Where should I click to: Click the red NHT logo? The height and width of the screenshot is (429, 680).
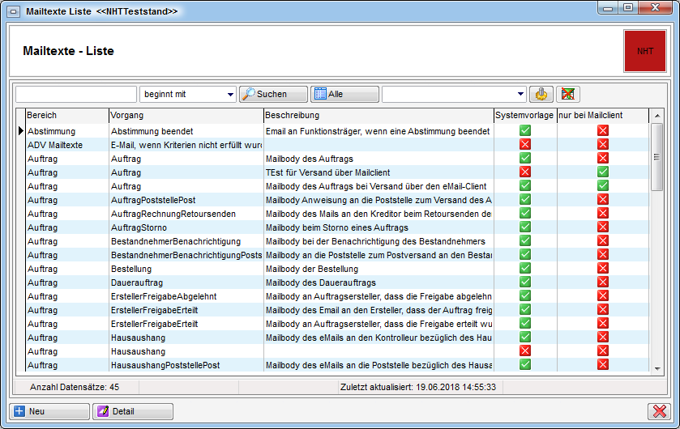[645, 51]
